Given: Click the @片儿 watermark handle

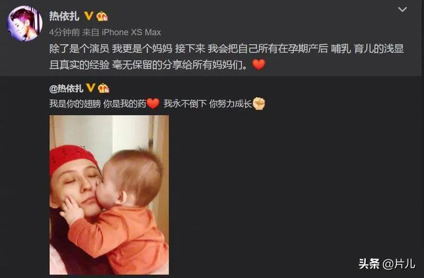Looking at the screenshot, I should tap(399, 264).
